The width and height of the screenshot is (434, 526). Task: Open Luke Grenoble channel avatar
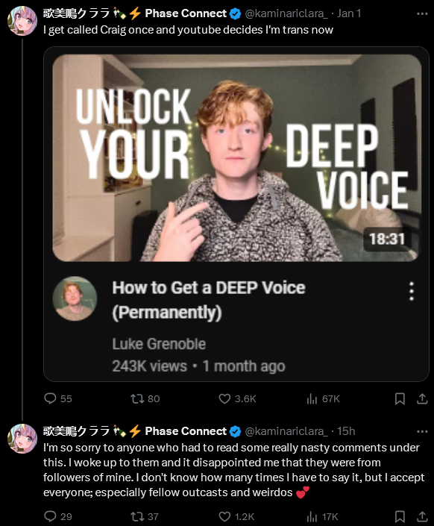tap(75, 298)
